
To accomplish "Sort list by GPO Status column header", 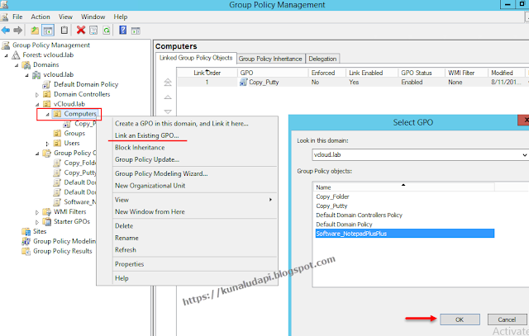I will tap(421, 73).
